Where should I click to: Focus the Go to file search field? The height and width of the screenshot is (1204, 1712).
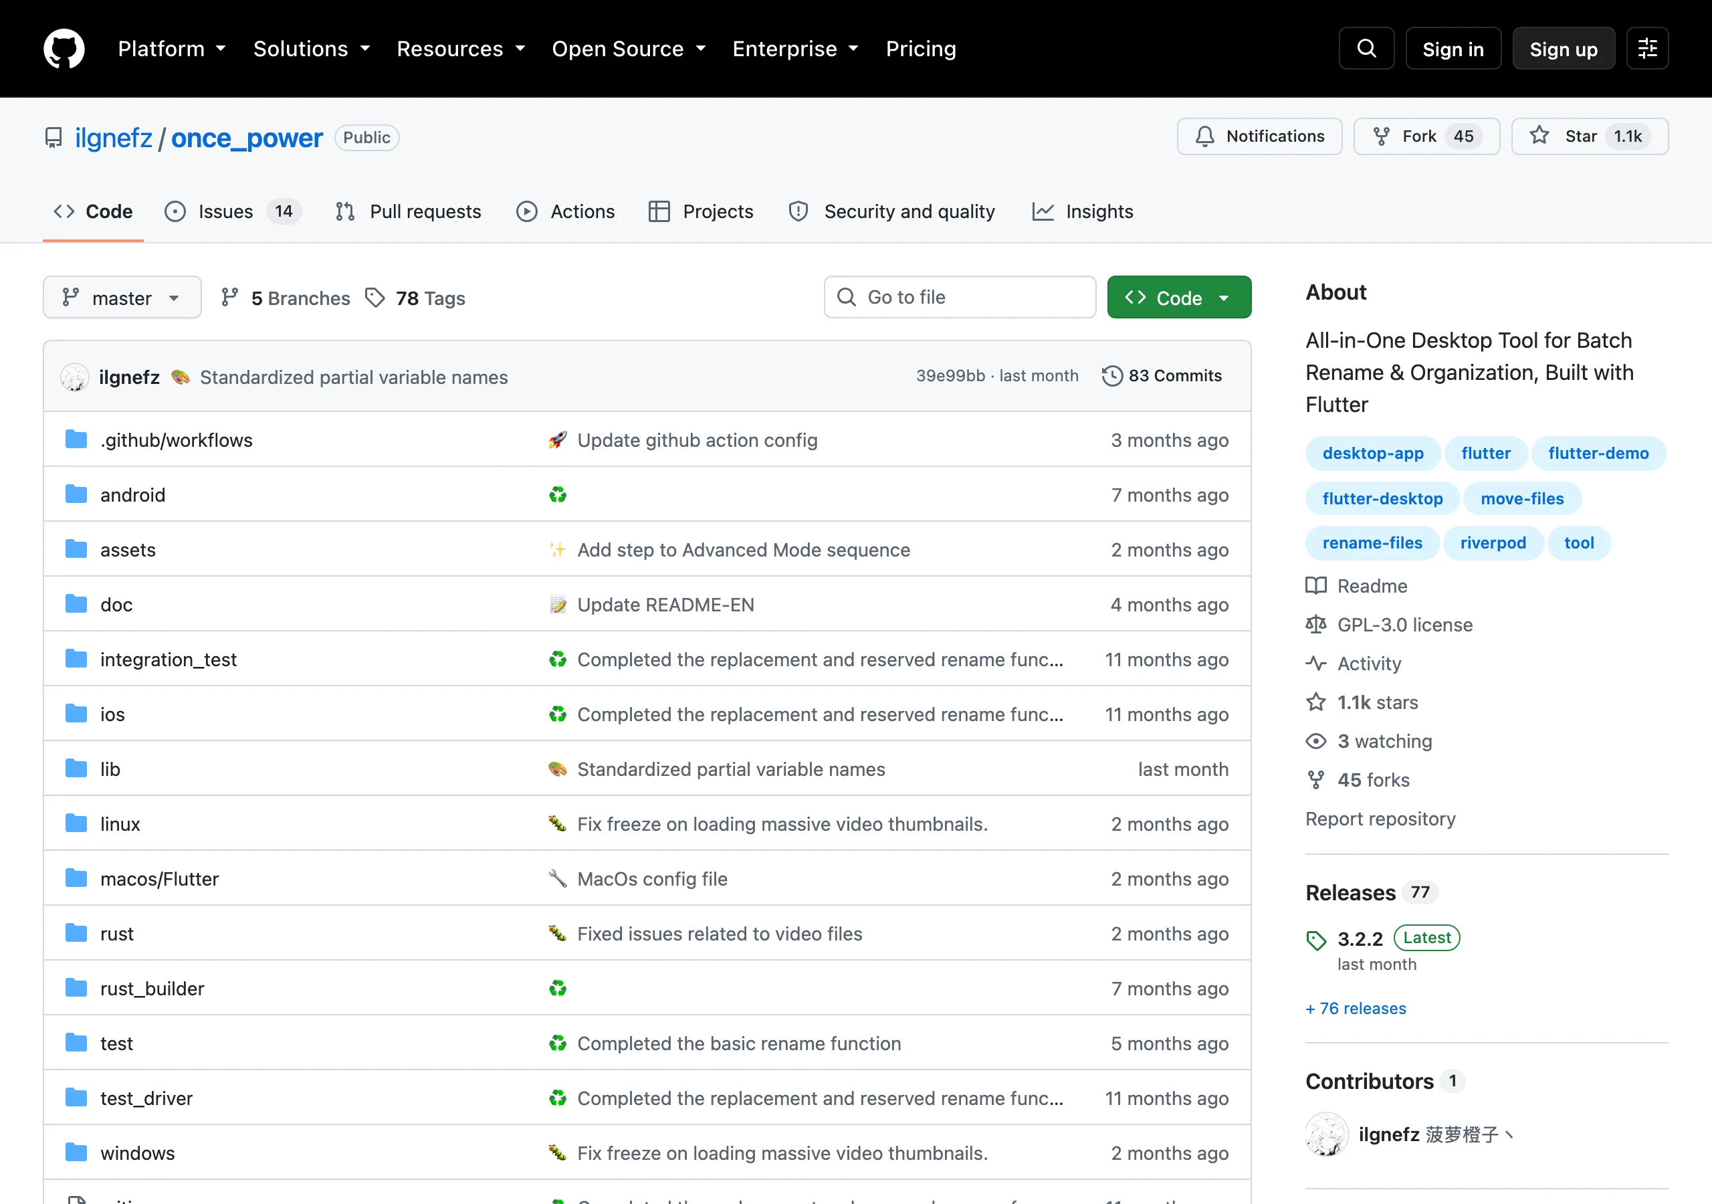960,298
